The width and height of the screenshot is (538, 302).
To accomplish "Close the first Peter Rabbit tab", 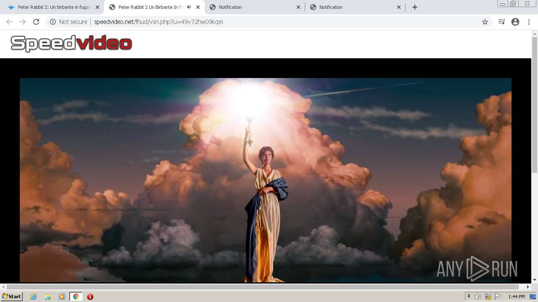I will point(98,7).
